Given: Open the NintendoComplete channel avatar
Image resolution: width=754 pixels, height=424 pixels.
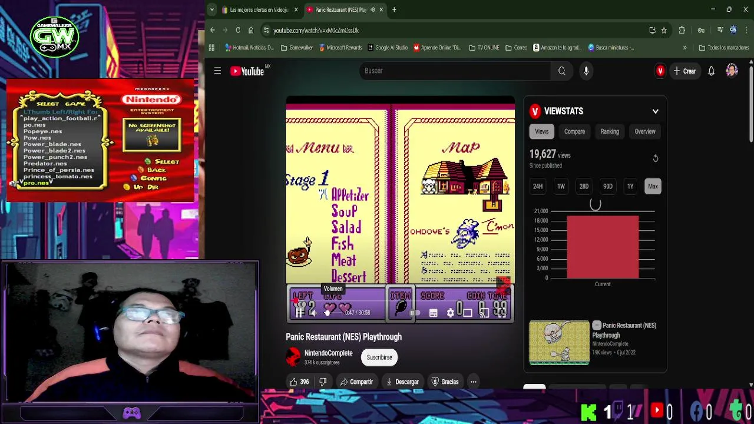Looking at the screenshot, I should tap(293, 357).
